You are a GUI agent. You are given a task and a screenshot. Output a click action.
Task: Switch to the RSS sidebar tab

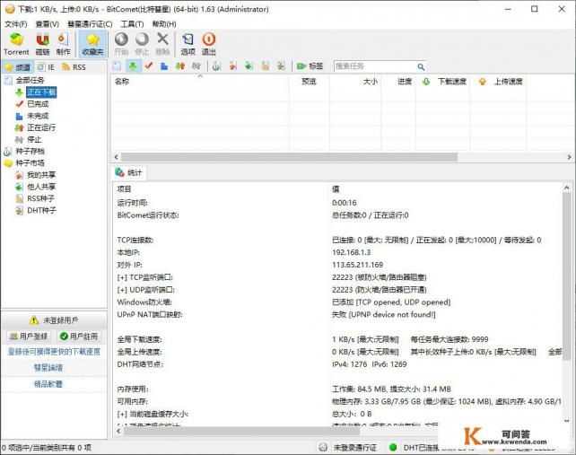point(74,67)
